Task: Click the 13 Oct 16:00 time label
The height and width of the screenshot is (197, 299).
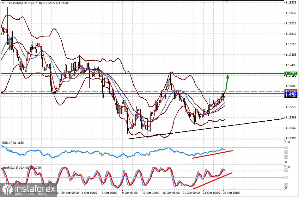Action: click(151, 193)
